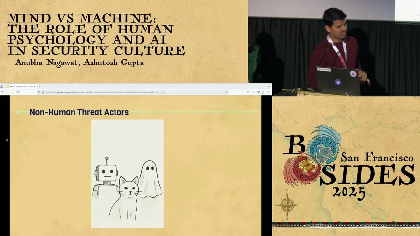This screenshot has width=420, height=236.
Task: Open the Firefox extensions icon
Action: point(258,92)
